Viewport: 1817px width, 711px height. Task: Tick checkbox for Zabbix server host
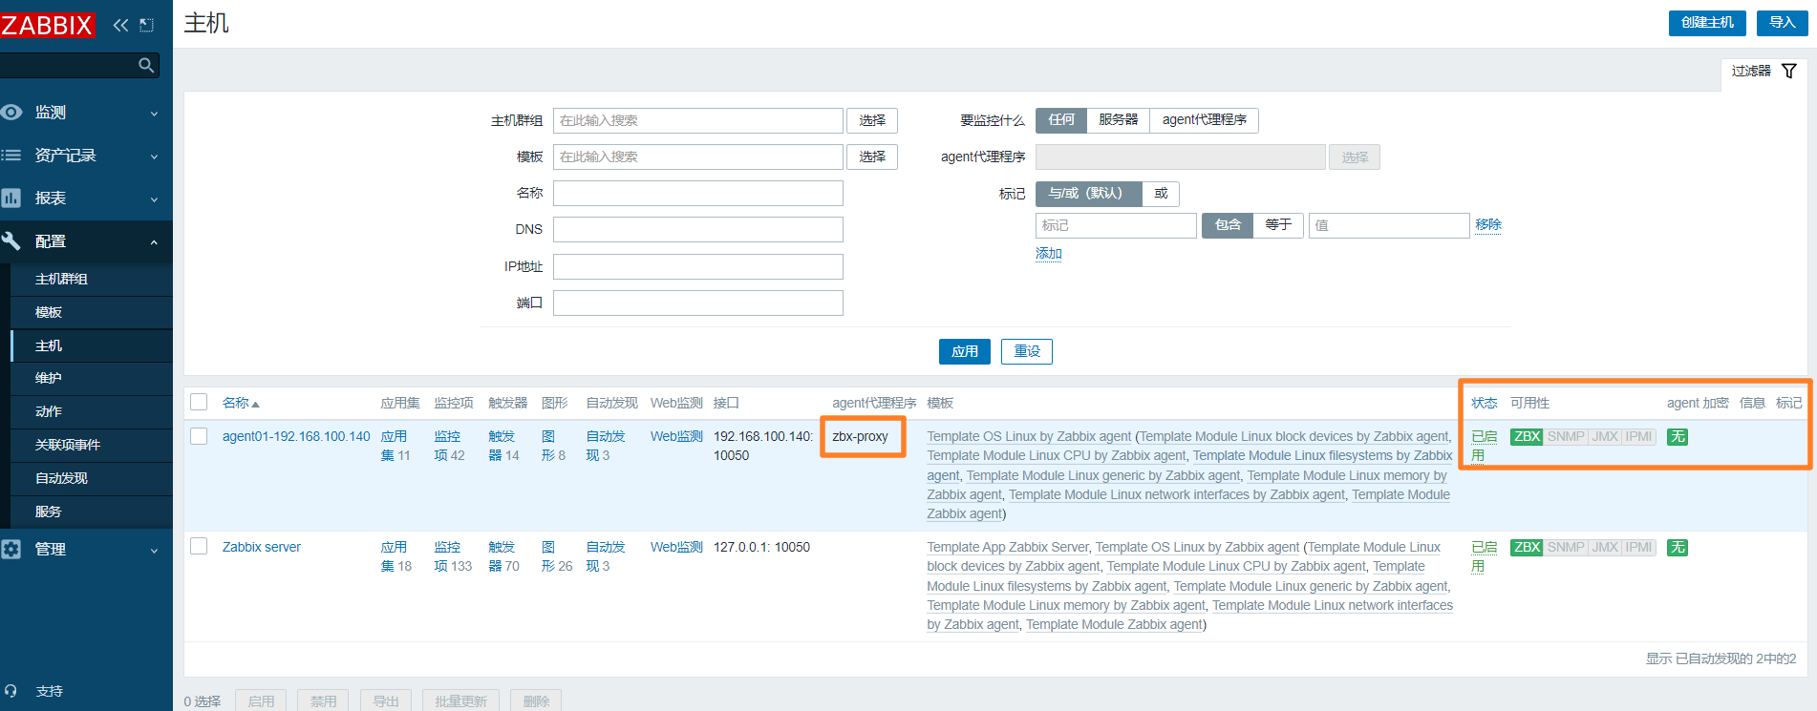point(199,546)
